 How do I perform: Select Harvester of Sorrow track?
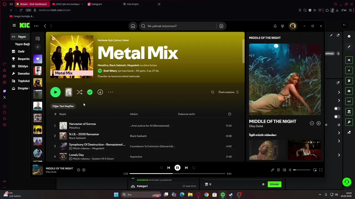(145, 126)
